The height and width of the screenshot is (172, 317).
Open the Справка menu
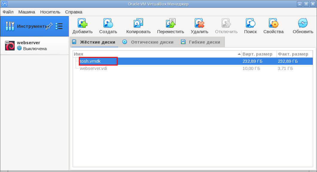click(74, 12)
